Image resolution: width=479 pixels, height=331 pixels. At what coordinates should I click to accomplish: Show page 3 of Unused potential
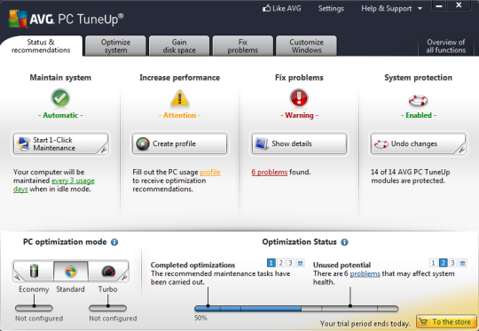click(x=452, y=263)
